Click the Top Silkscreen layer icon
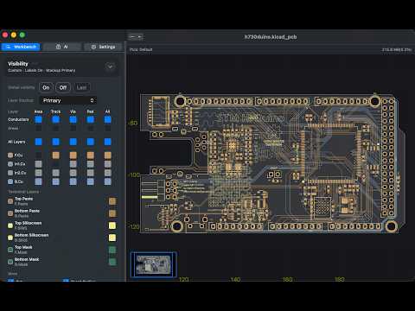Image resolution: width=415 pixels, height=311 pixels. point(10,225)
